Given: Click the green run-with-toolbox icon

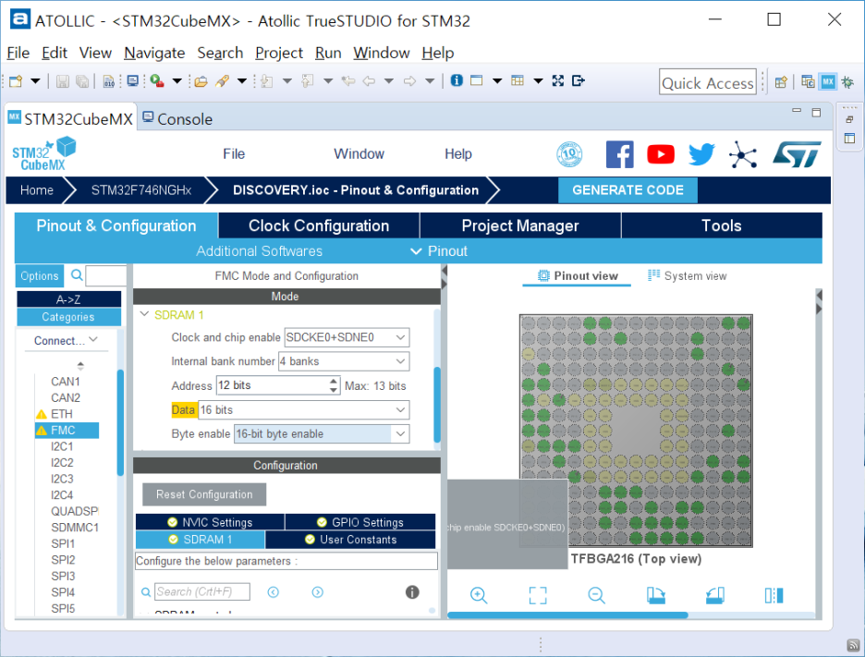Looking at the screenshot, I should point(157,81).
